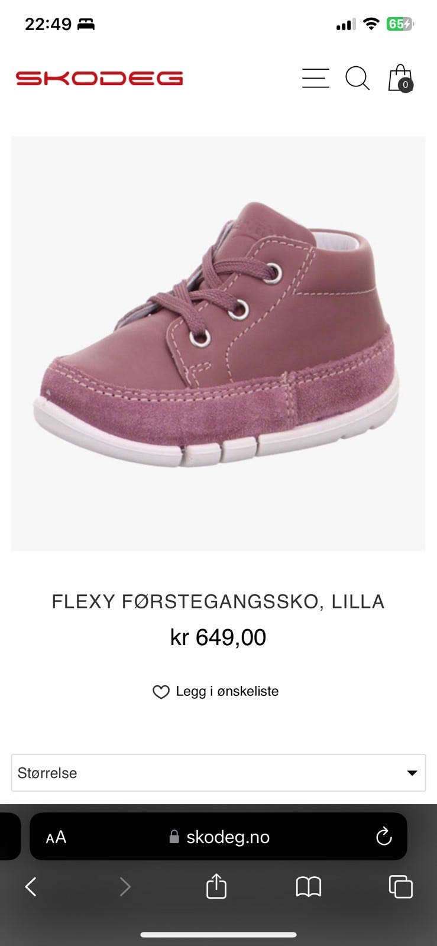The height and width of the screenshot is (946, 437).
Task: Tap the kr 649,00 price
Action: click(218, 637)
